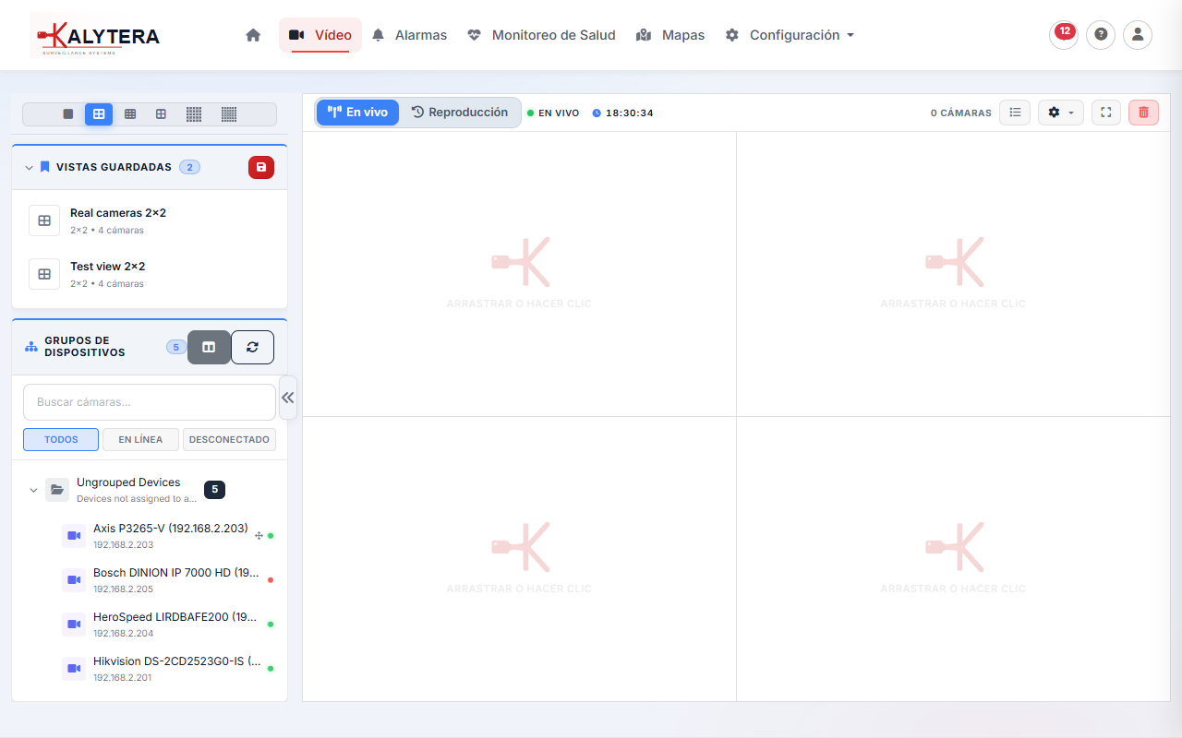Collapse the Vistas Guardadas section
Image resolution: width=1182 pixels, height=738 pixels.
[30, 168]
